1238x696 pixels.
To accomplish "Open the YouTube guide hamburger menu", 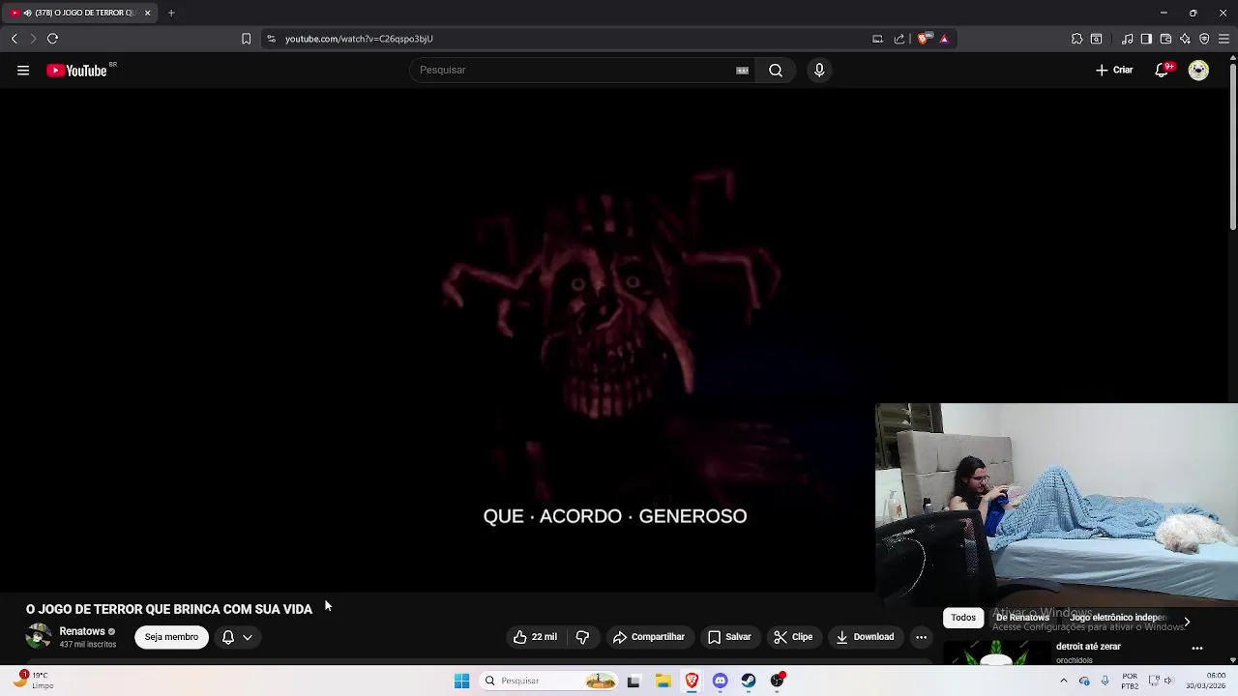I will tap(23, 70).
